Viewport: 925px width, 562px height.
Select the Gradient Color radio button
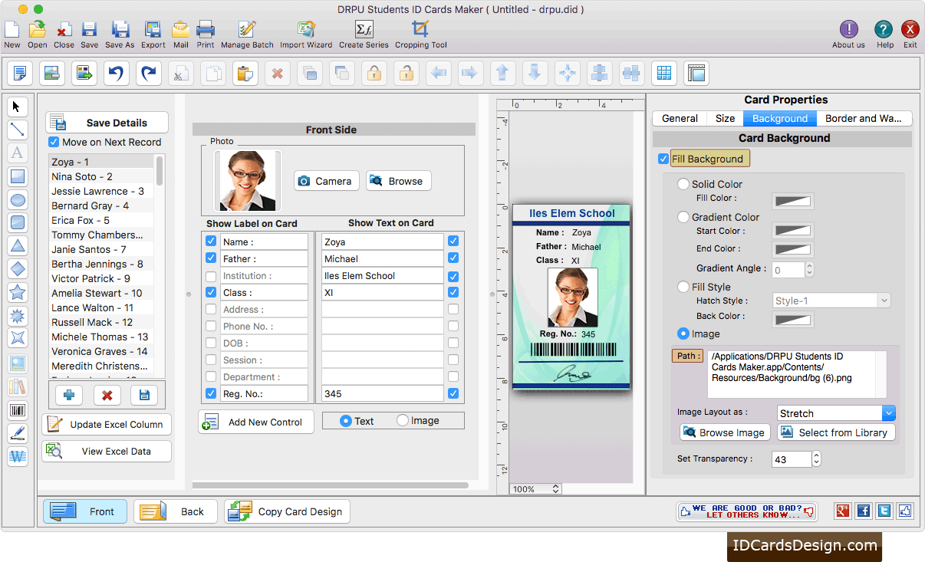click(x=683, y=216)
